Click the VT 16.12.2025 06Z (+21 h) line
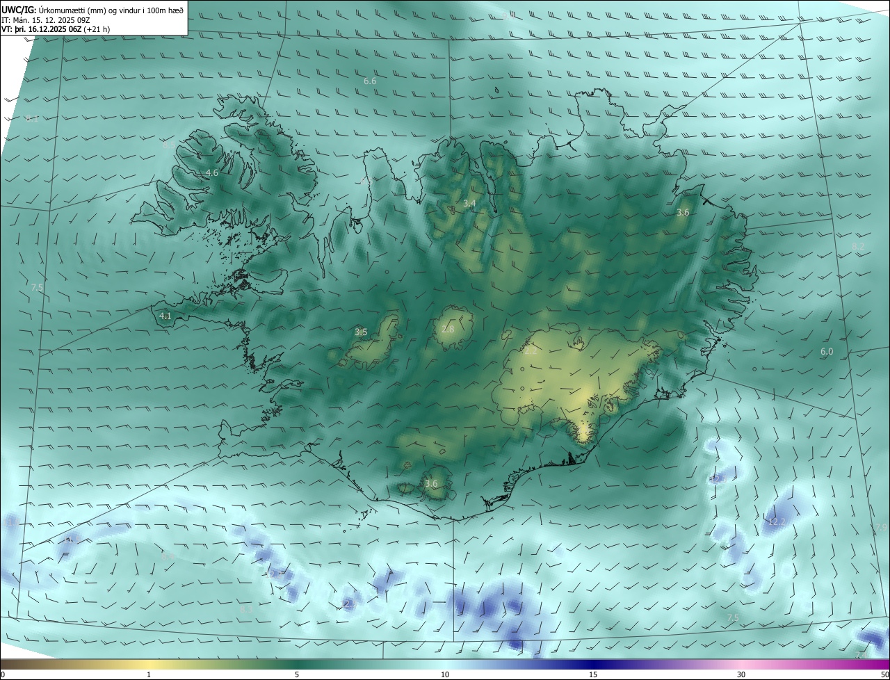 (x=56, y=29)
